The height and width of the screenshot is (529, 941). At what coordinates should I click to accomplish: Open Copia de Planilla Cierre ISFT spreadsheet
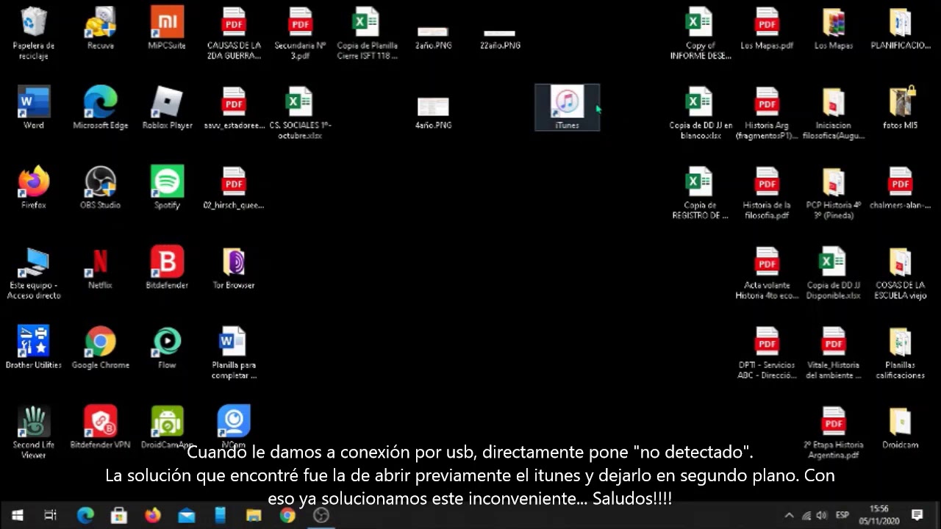tap(367, 33)
